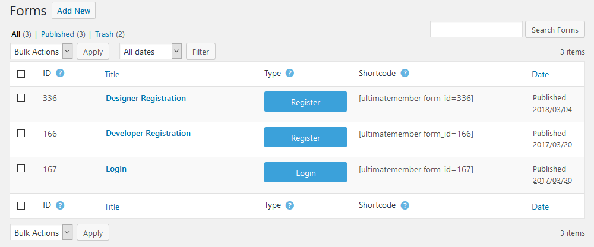Click the Search Forms button
This screenshot has height=247, width=594.
click(x=555, y=30)
